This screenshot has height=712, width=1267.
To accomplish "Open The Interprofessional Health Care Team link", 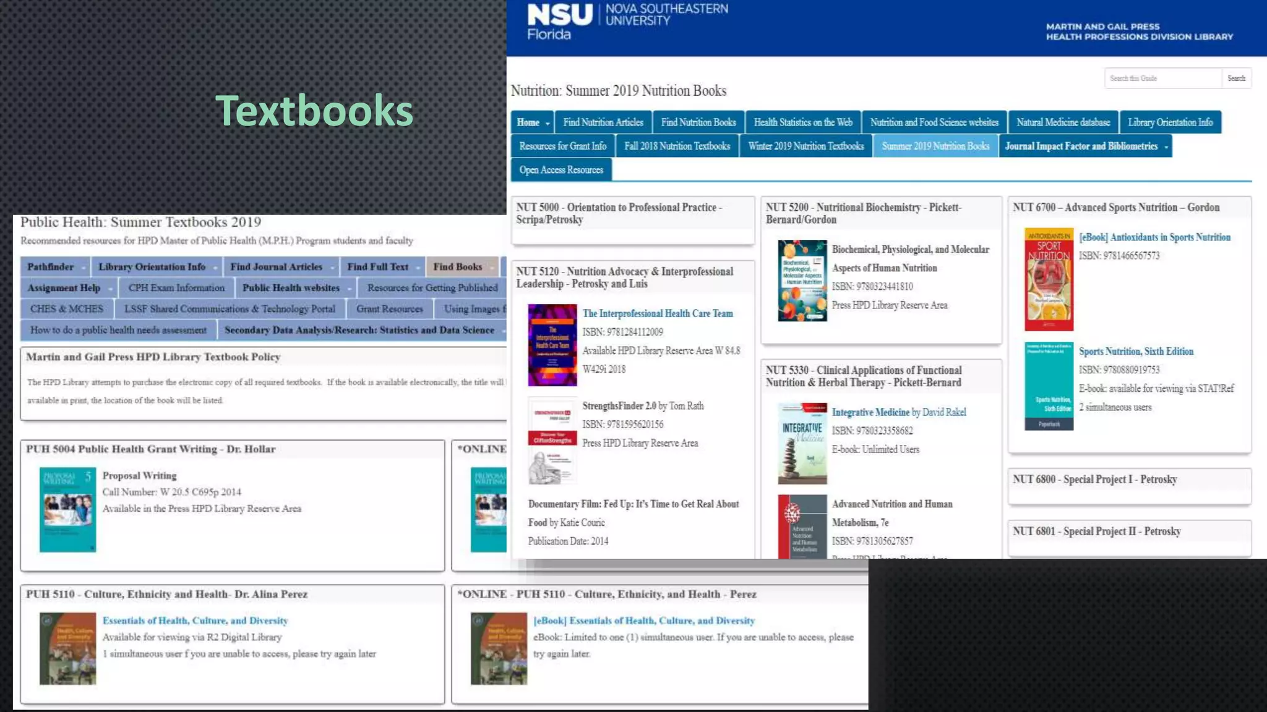I will click(657, 313).
